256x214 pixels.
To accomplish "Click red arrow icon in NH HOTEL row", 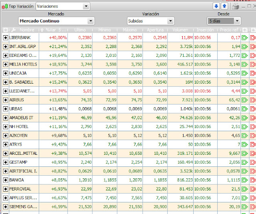I will 253,127.
